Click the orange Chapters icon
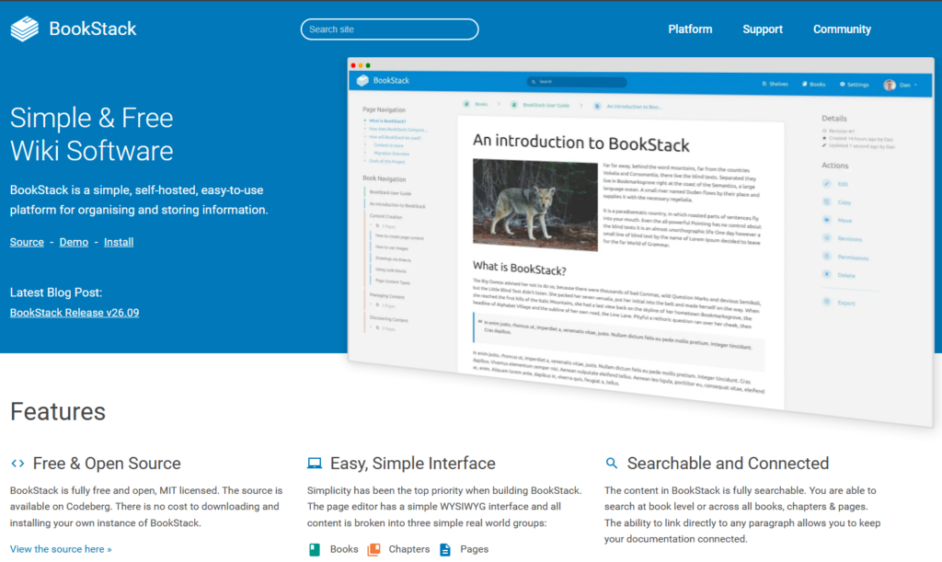This screenshot has width=942, height=562. pos(373,549)
